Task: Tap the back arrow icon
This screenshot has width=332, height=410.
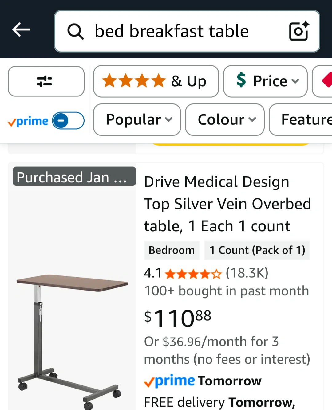Action: point(21,30)
